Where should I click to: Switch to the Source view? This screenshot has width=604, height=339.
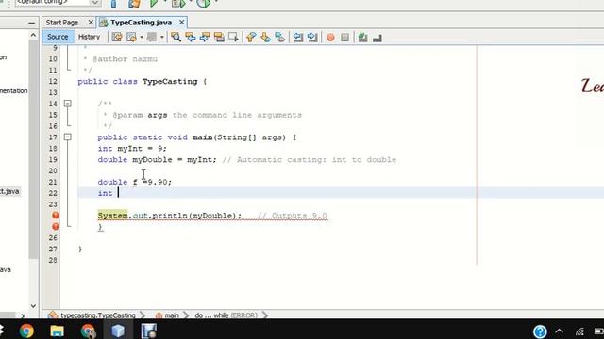point(58,37)
